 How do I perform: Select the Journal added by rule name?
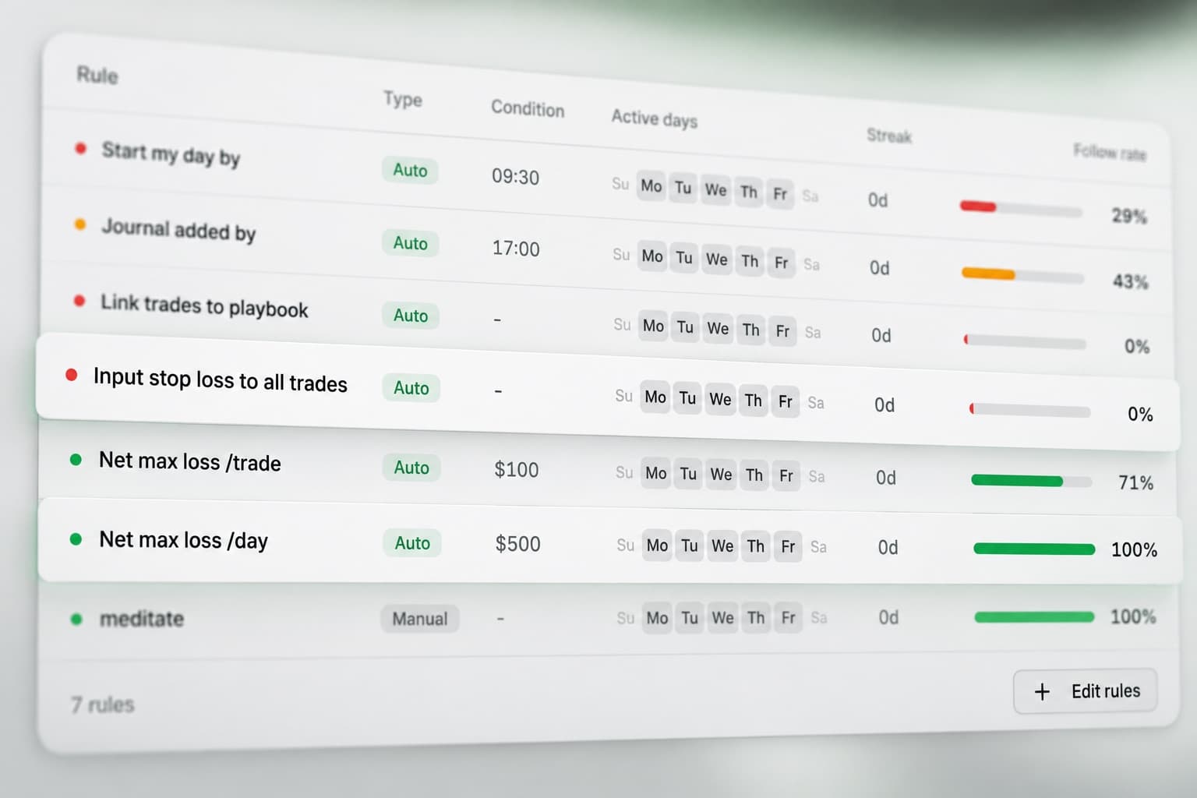tap(178, 230)
